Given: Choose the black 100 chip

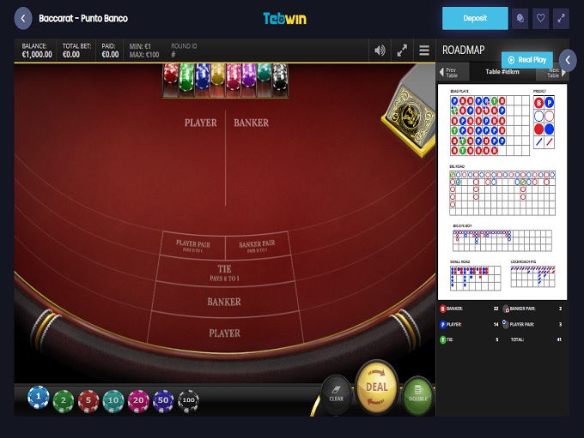Looking at the screenshot, I should click(x=188, y=400).
